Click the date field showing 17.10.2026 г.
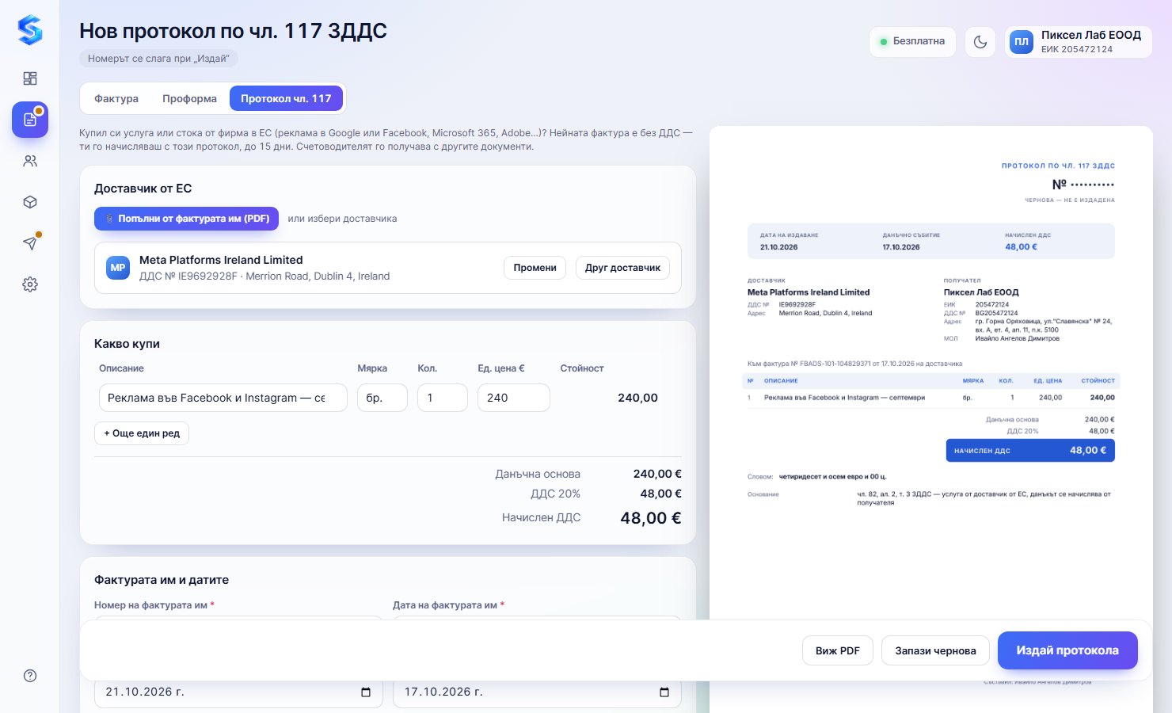 pyautogui.click(x=537, y=692)
